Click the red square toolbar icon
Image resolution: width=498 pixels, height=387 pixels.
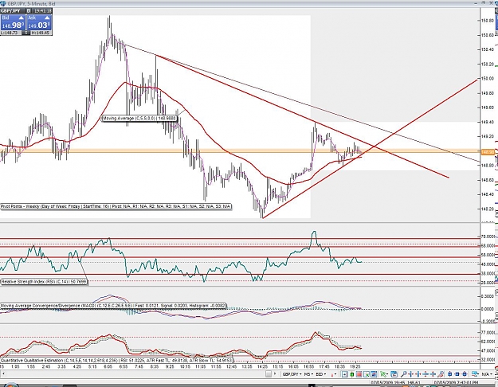pos(359,374)
